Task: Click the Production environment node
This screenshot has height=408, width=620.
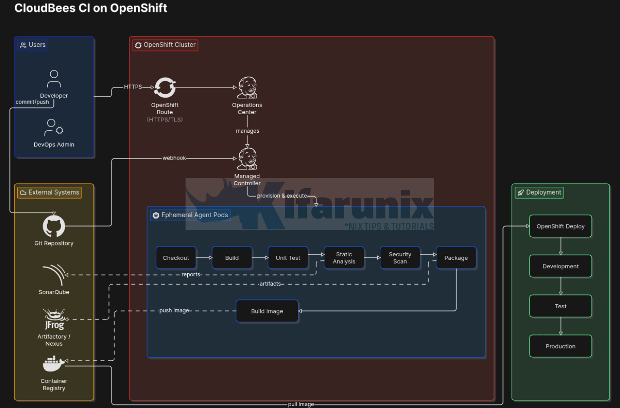Action: pos(561,346)
